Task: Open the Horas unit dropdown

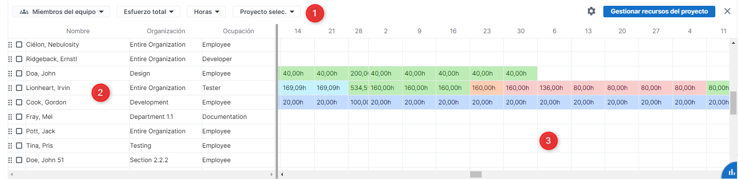Action: tap(206, 12)
